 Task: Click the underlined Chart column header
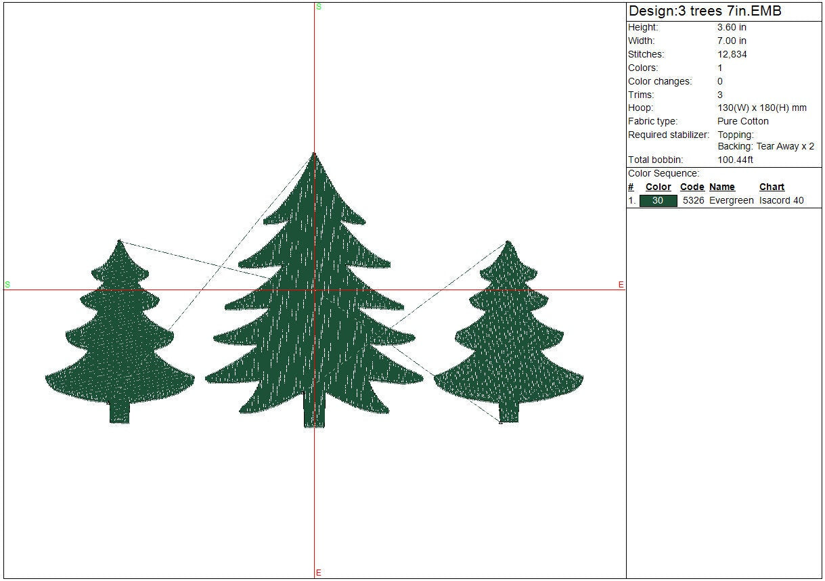tap(772, 187)
